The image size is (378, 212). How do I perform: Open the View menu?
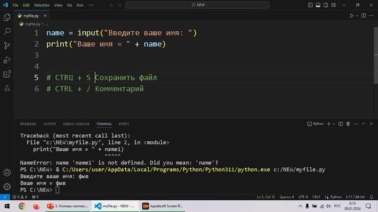[x=58, y=5]
